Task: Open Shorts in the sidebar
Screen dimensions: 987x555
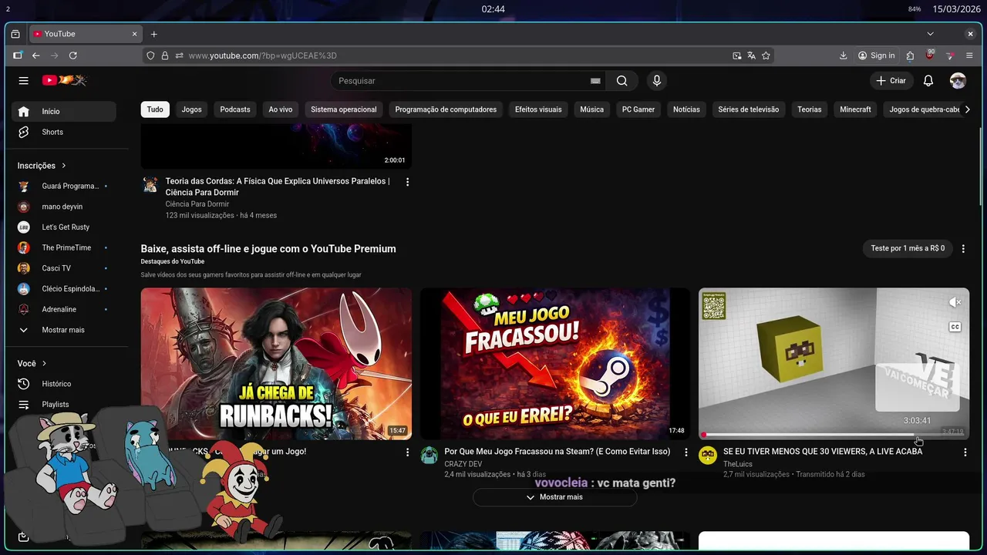Action: click(x=64, y=132)
